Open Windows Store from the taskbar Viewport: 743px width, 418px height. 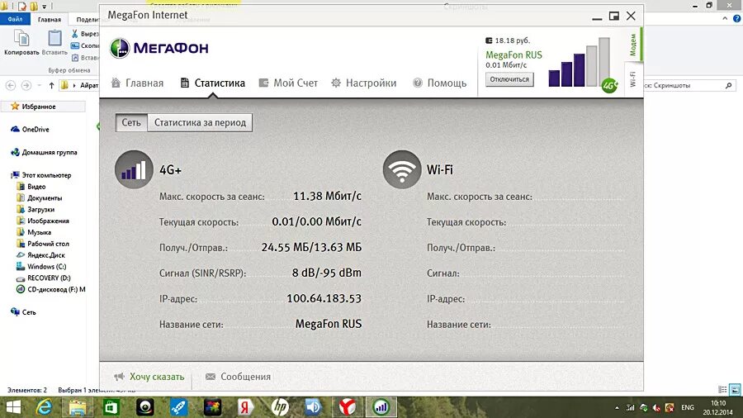click(x=111, y=407)
